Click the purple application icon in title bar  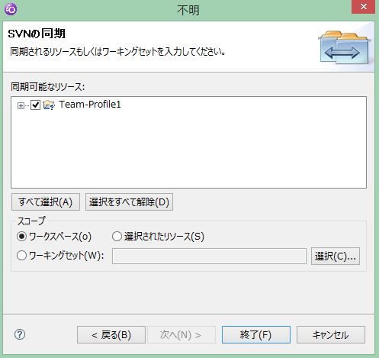point(11,9)
